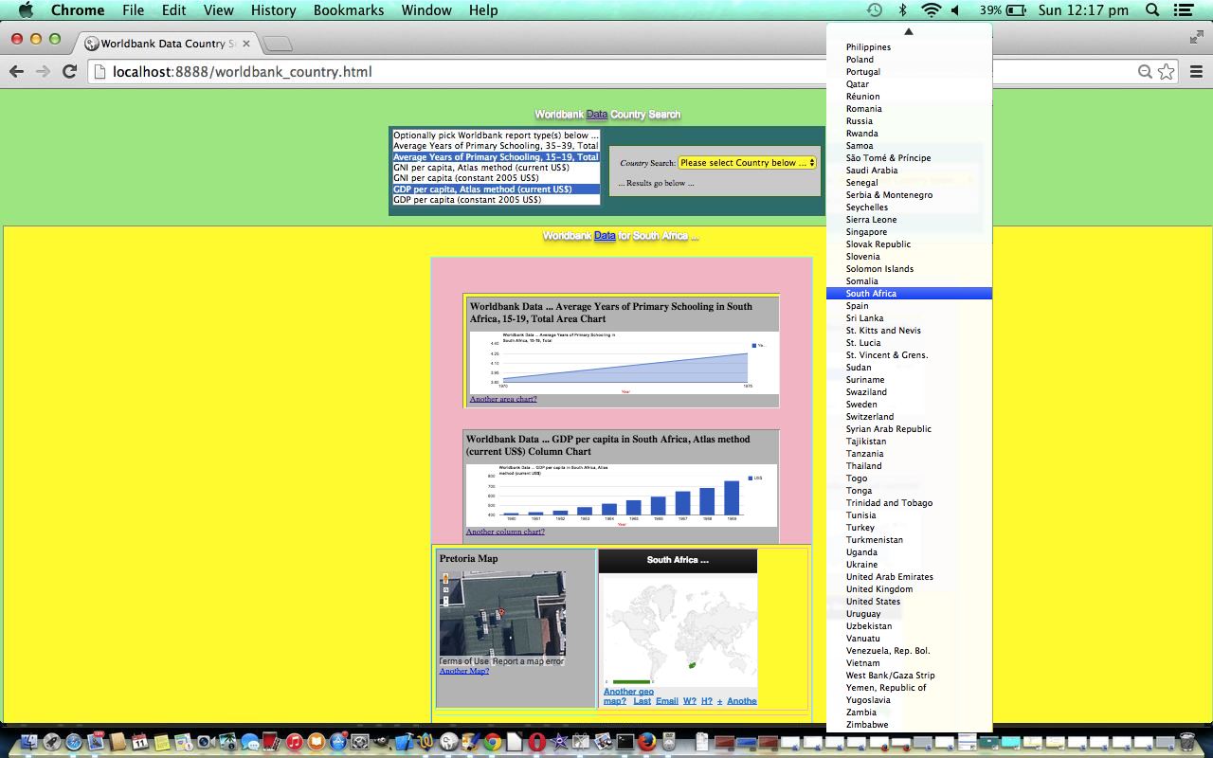Launch Opera from the Dock
Screen dimensions: 1213x758
(x=537, y=743)
